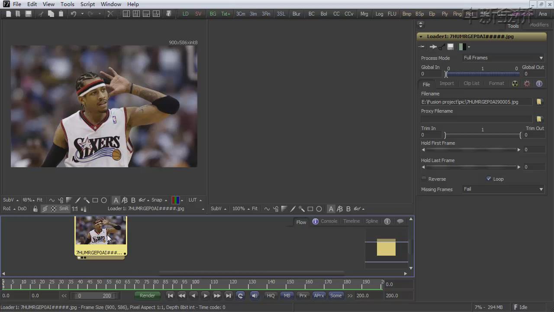Viewport: 554px width, 312px height.
Task: Open the info tab in Loader1 controls
Action: click(x=539, y=84)
